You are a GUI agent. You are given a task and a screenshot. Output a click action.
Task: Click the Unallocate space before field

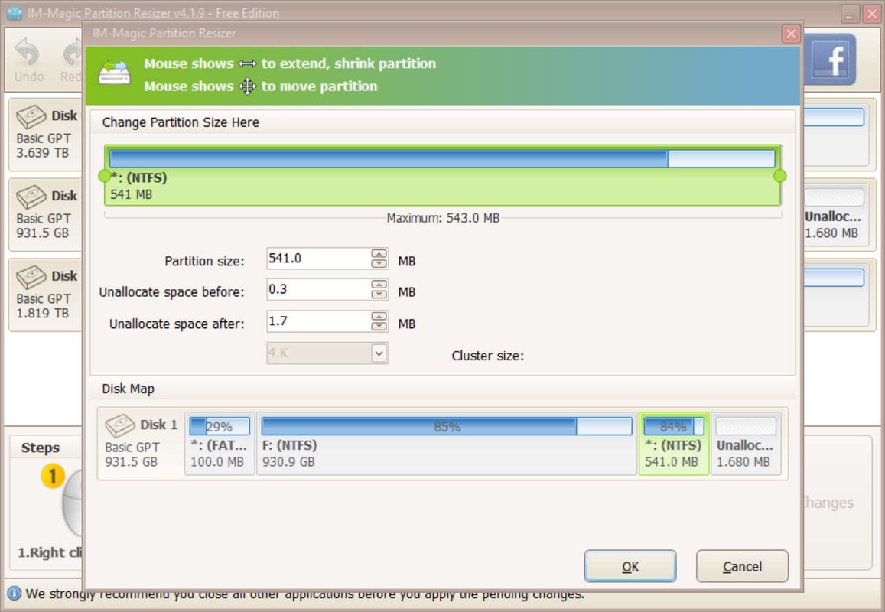tap(318, 290)
